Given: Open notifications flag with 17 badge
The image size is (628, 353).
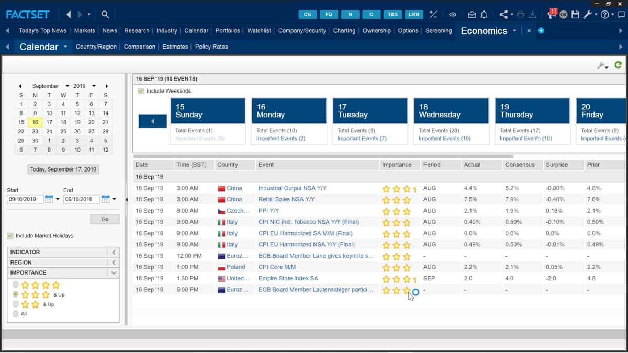Looking at the screenshot, I should (552, 14).
